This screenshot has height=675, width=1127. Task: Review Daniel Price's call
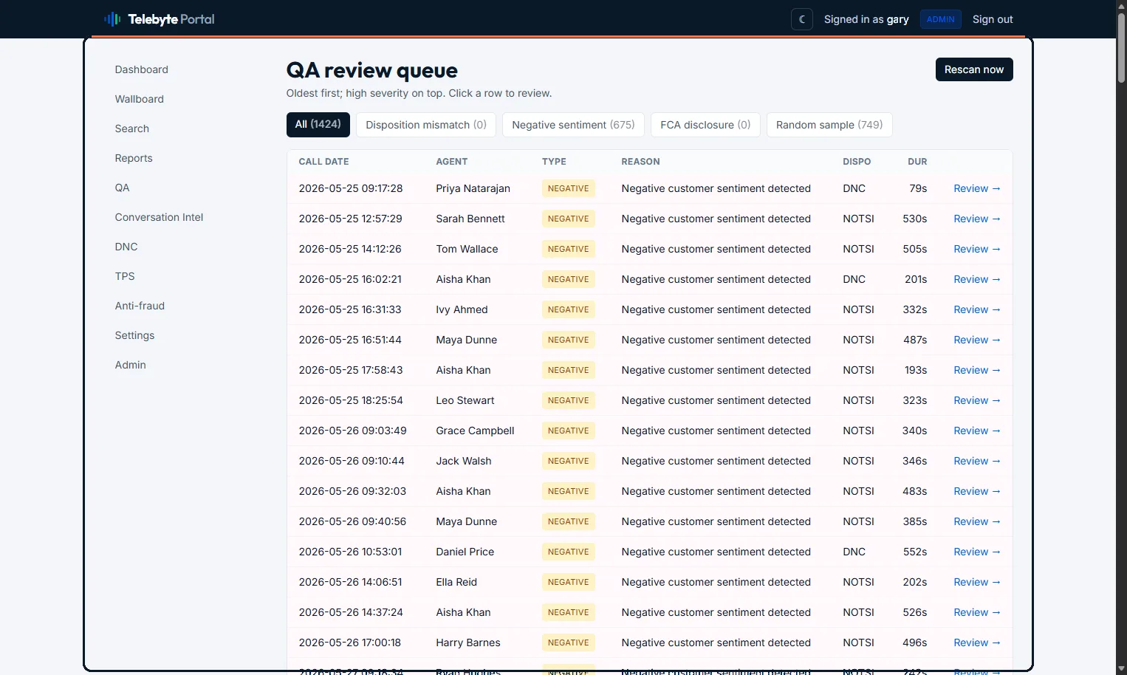click(x=977, y=552)
